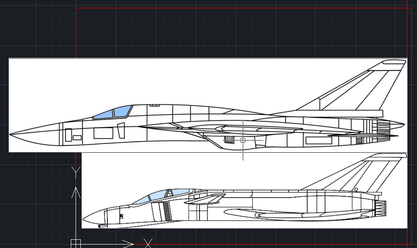
Task: Click the crosshair pickbox on upper aircraft
Action: [x=243, y=140]
